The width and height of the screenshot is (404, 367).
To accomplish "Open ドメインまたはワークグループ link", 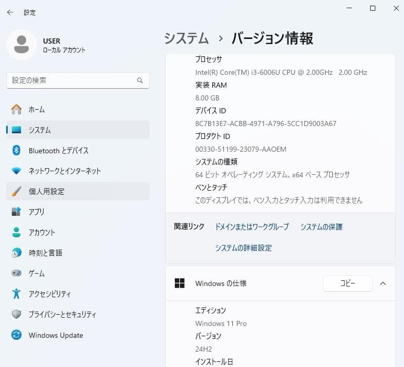I will pos(252,227).
